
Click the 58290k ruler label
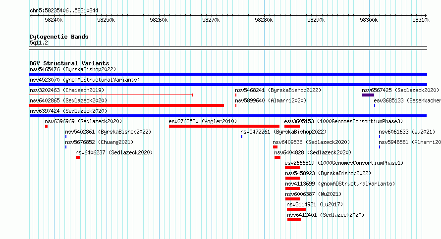click(317, 20)
